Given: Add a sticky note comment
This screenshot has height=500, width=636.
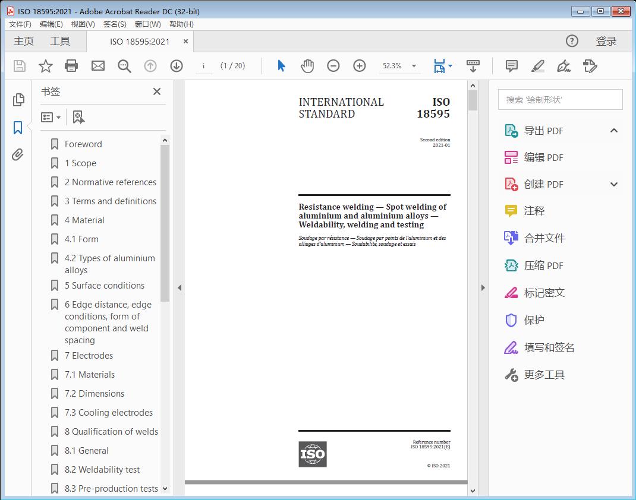Looking at the screenshot, I should (512, 66).
